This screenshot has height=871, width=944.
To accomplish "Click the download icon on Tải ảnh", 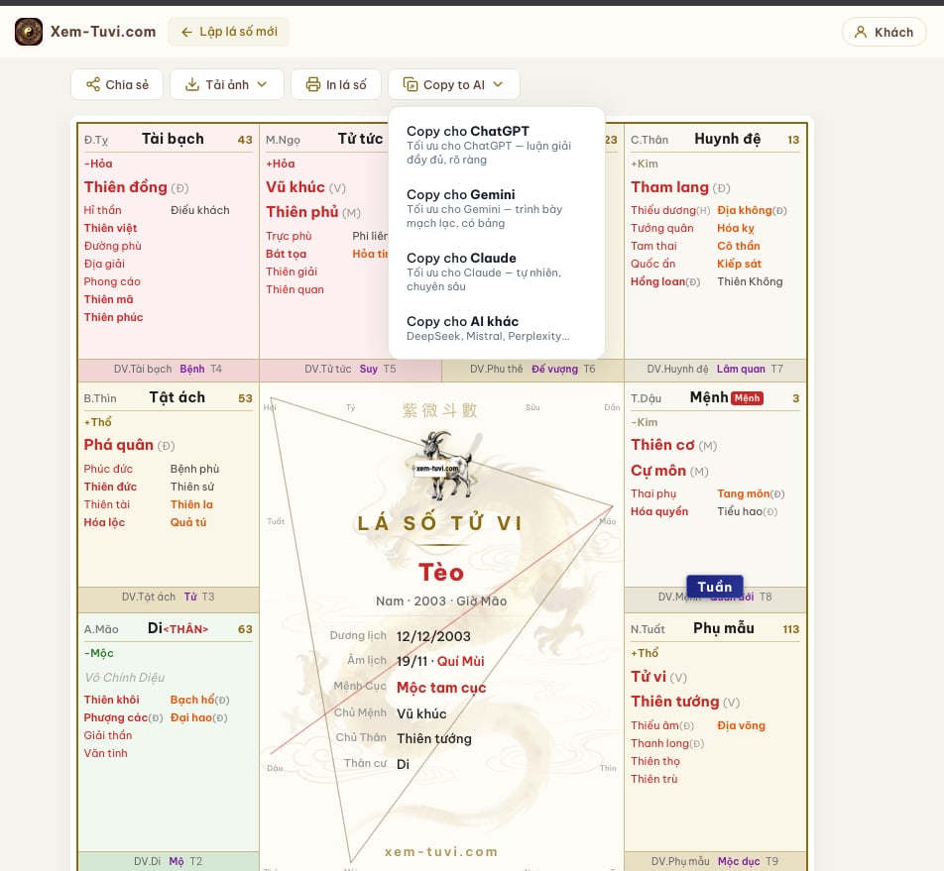I will point(192,84).
